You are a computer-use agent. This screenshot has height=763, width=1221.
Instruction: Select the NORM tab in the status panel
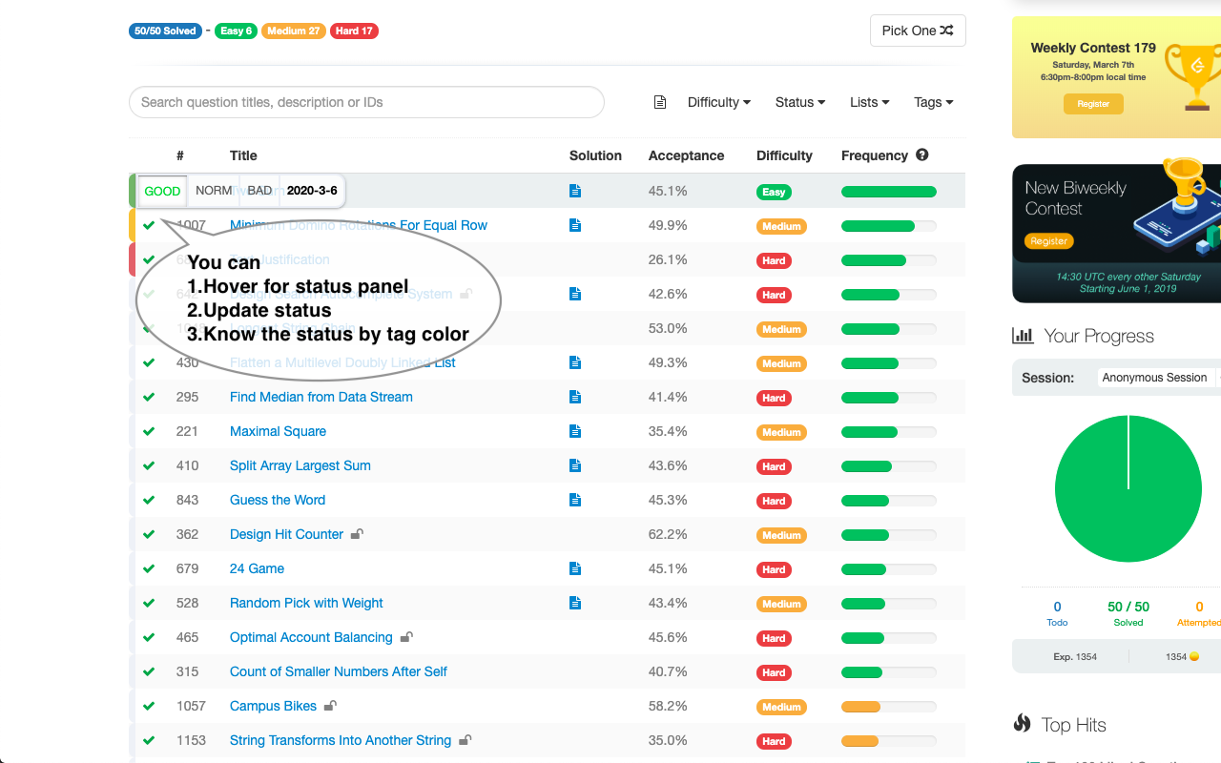(x=213, y=190)
